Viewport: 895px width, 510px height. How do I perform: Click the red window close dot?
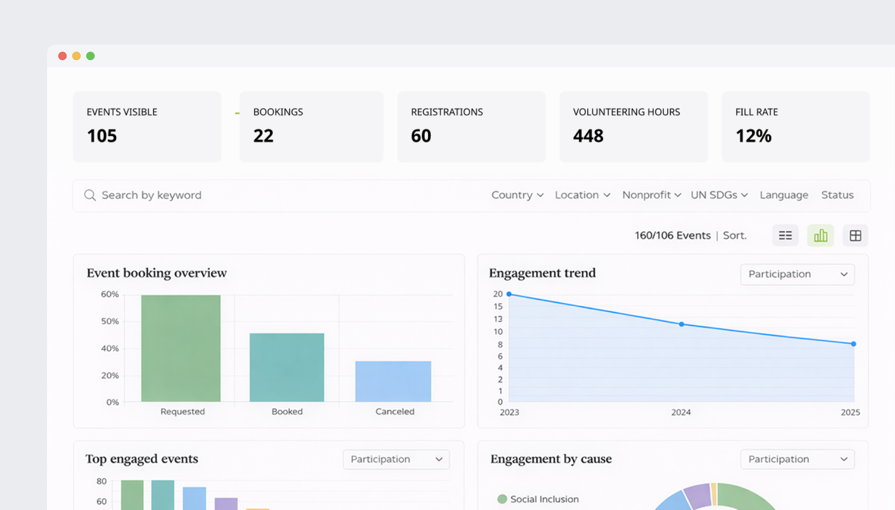pos(62,56)
